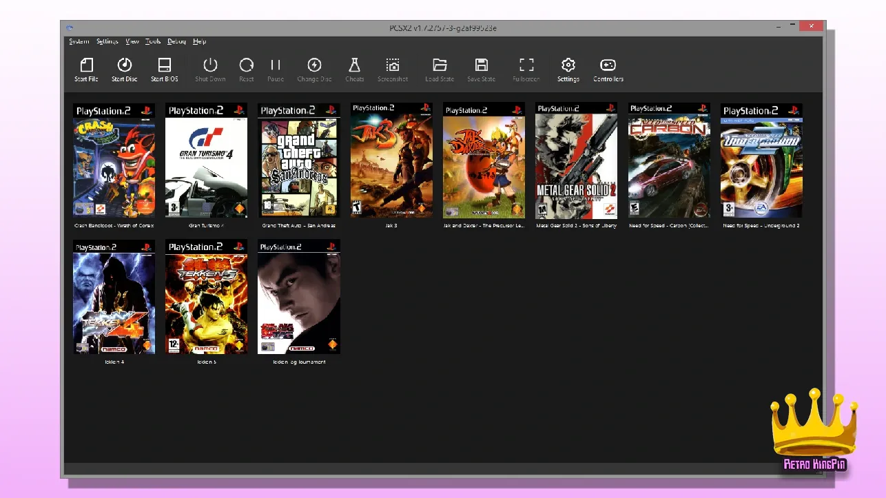Image resolution: width=886 pixels, height=498 pixels.
Task: Select Grand Theft Auto San Andreas cover
Action: pyautogui.click(x=299, y=160)
